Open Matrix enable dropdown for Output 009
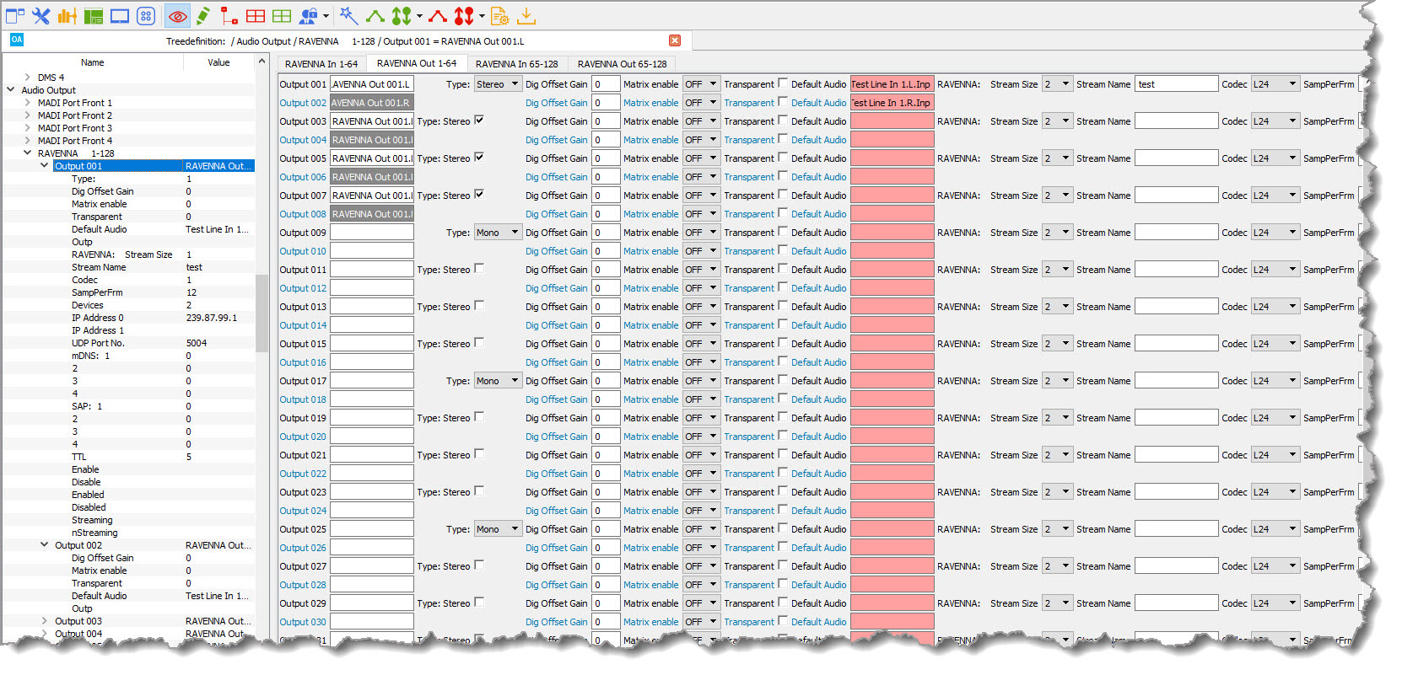 click(x=701, y=233)
